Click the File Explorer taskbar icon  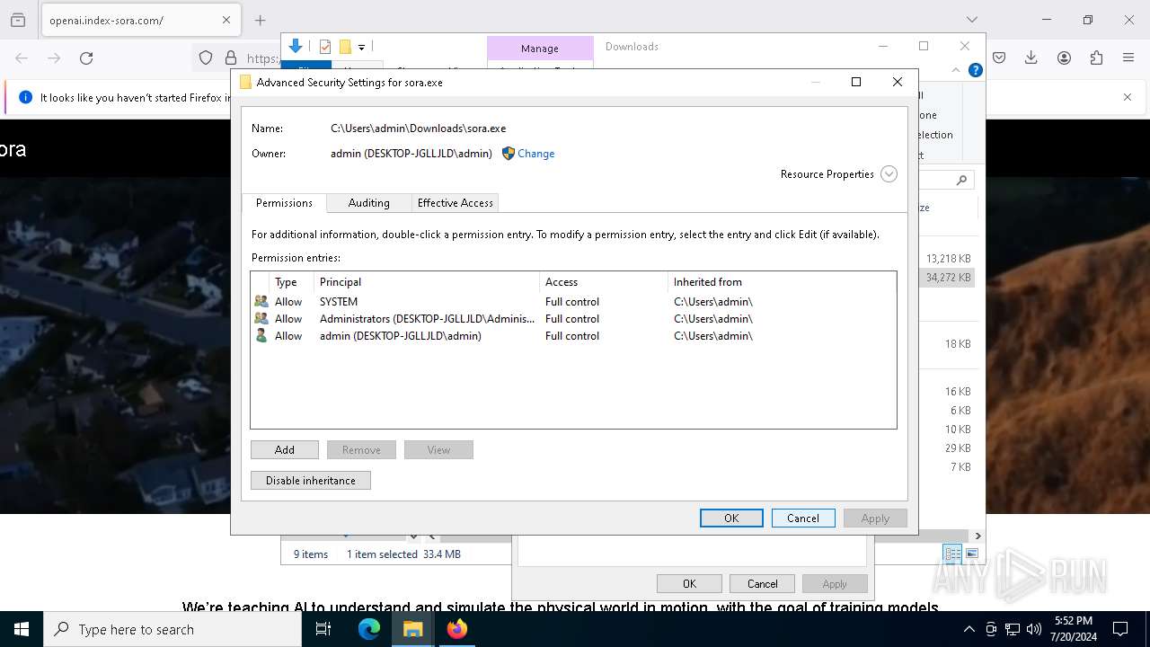(x=413, y=629)
